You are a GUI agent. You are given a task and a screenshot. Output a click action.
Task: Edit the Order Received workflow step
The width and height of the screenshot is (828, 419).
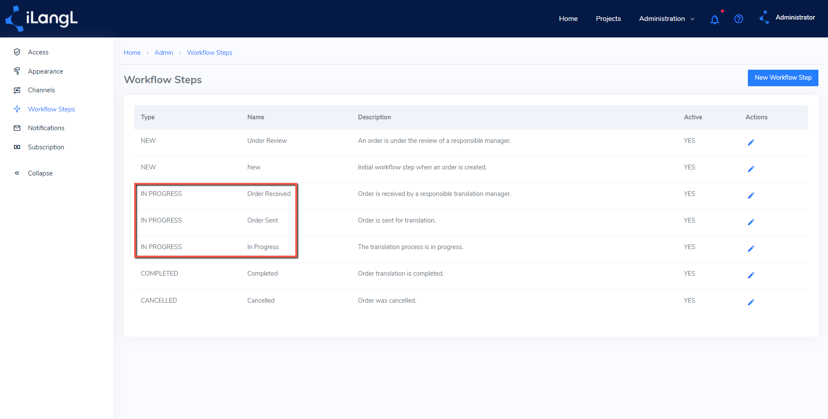(751, 196)
